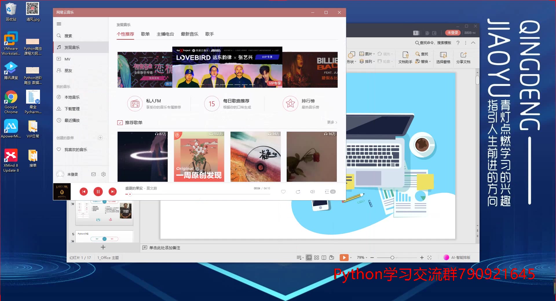Open the hamburger menu in NetEase Music sidebar

59,24
